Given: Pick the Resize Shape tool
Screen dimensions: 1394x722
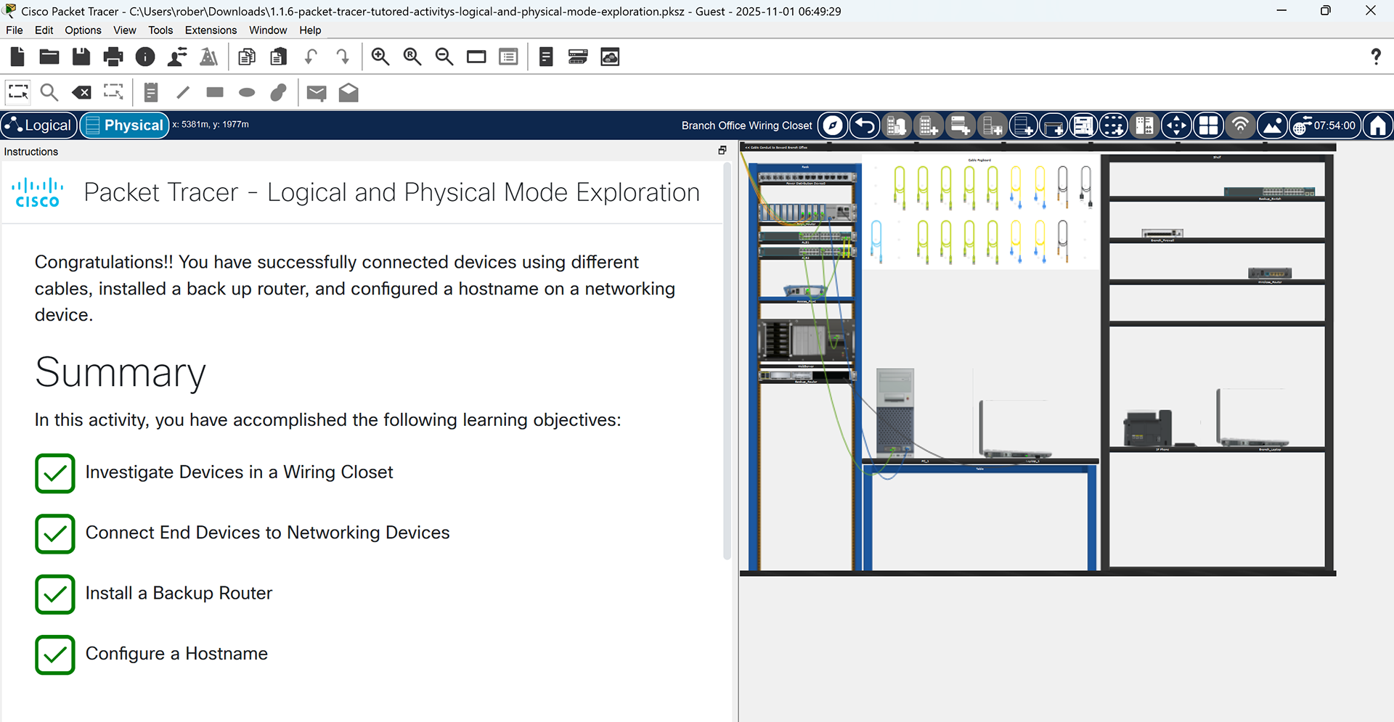Looking at the screenshot, I should (113, 92).
